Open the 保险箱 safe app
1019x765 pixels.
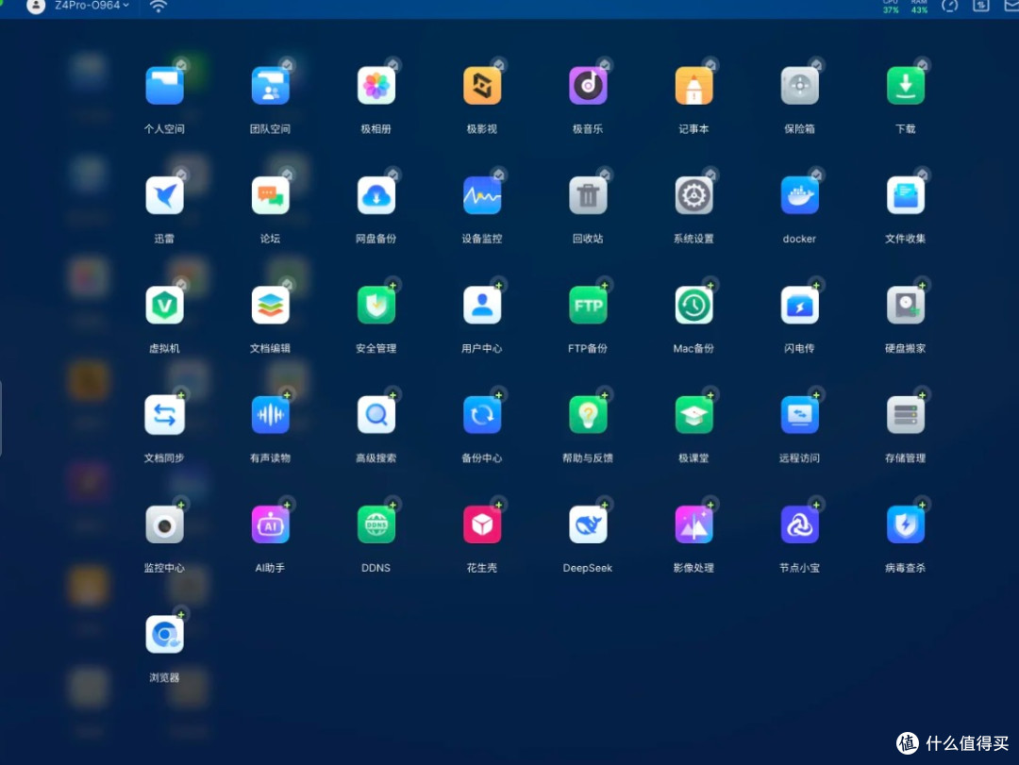tap(800, 86)
